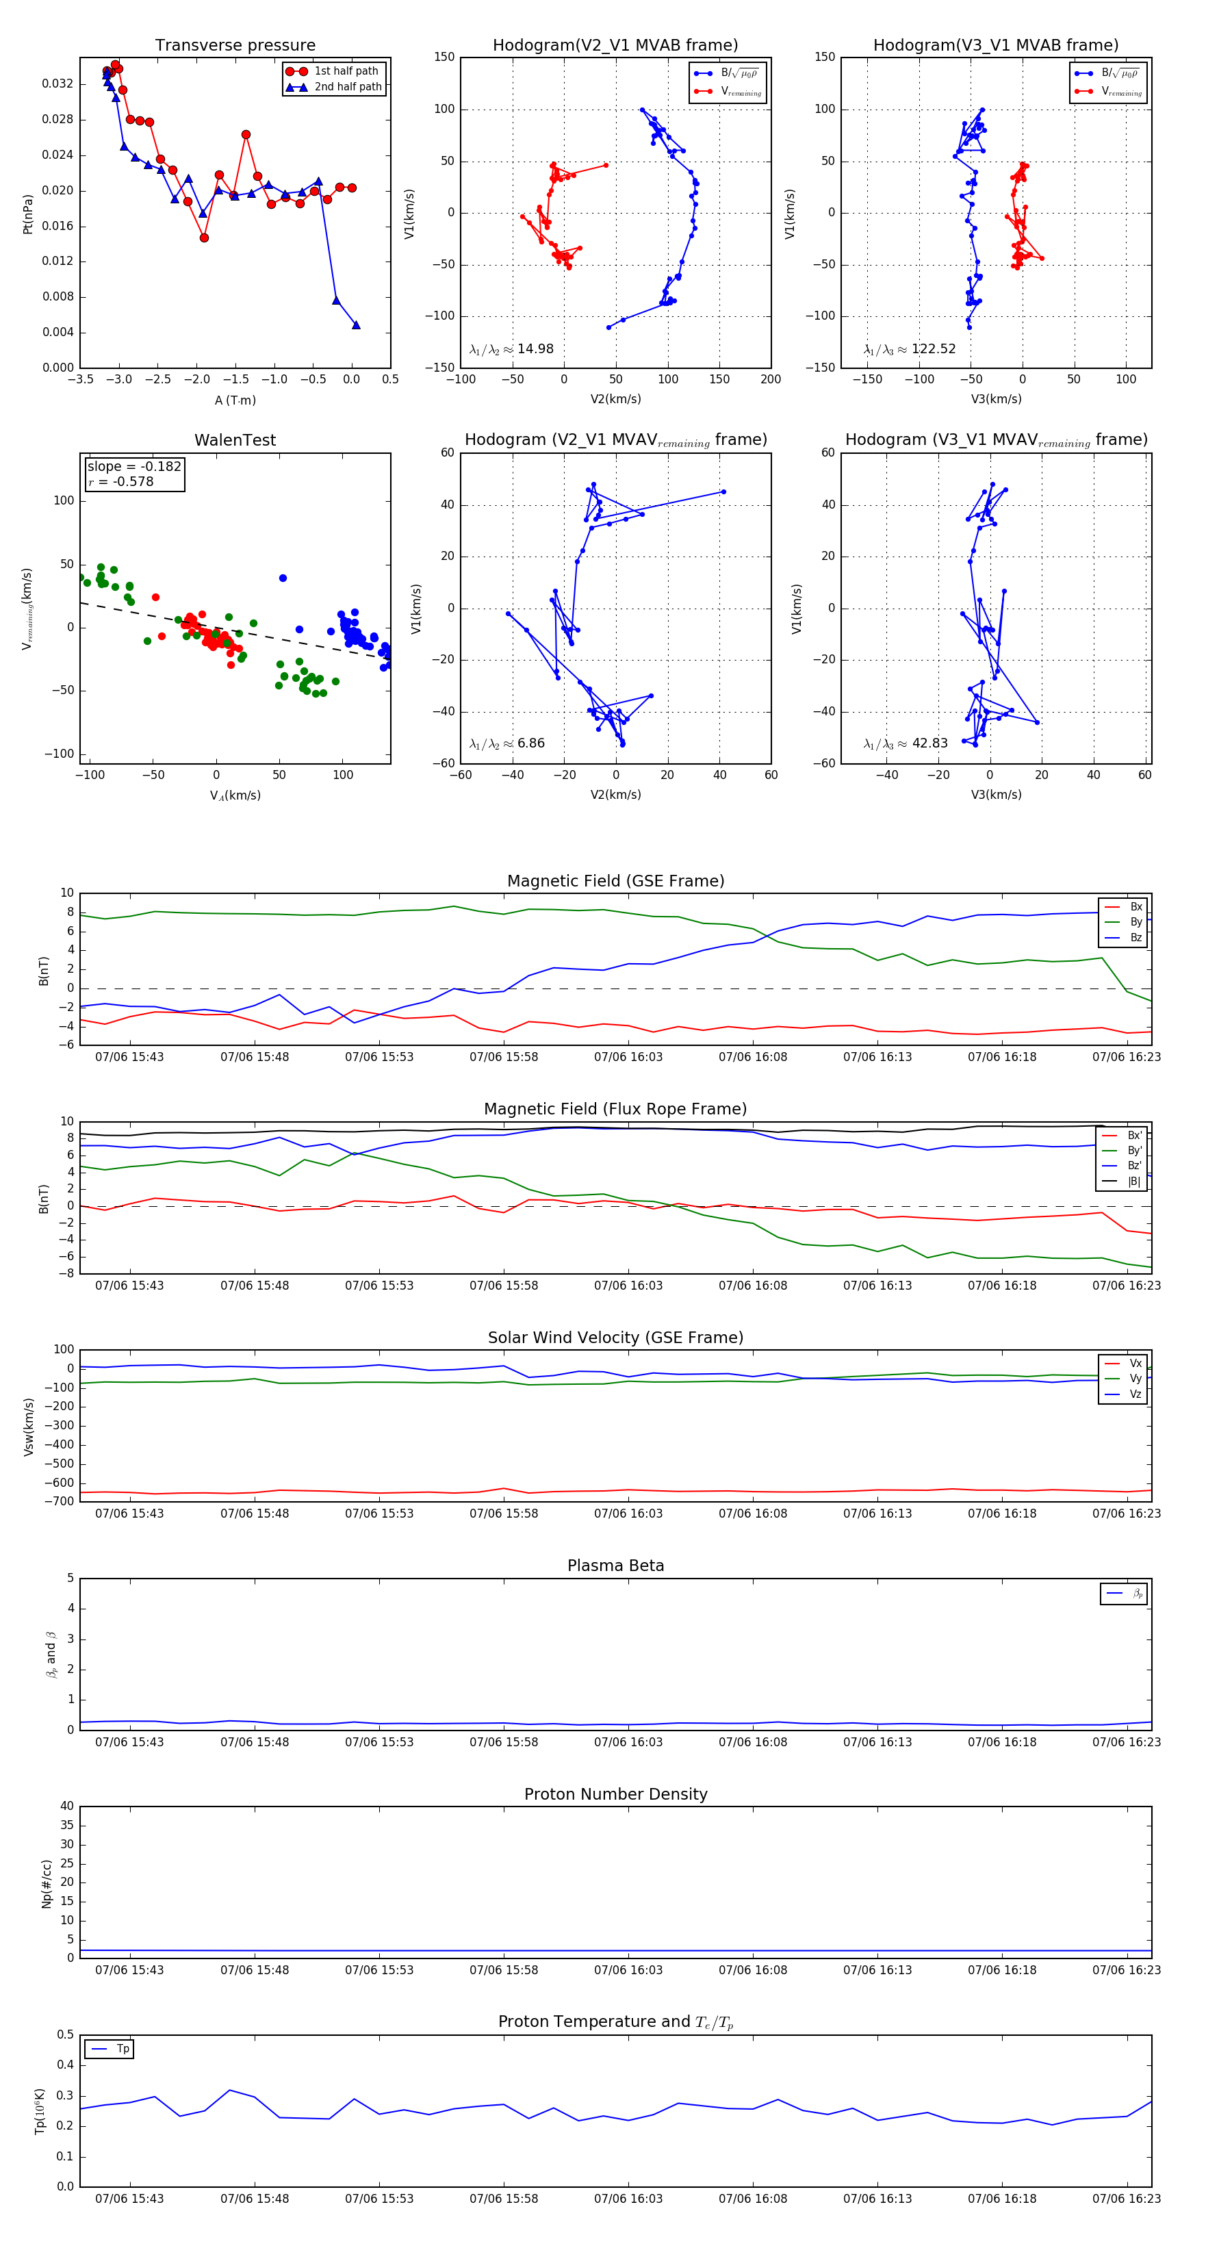Click the eigenvalue ratio text '6.86'
Image resolution: width=1232 pixels, height=2259 pixels.
[530, 743]
